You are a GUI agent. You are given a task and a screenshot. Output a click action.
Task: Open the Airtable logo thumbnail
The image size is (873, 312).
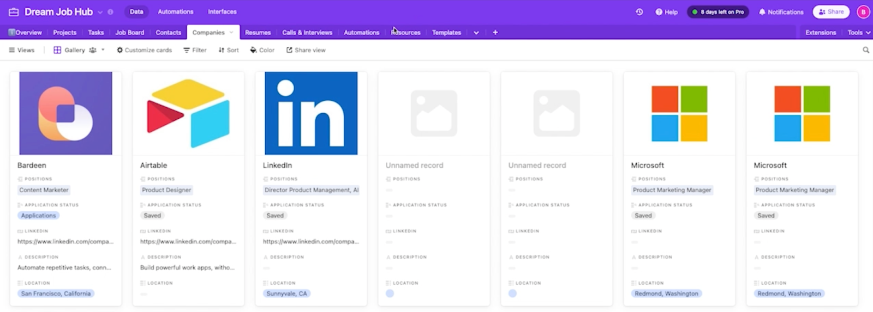click(188, 113)
